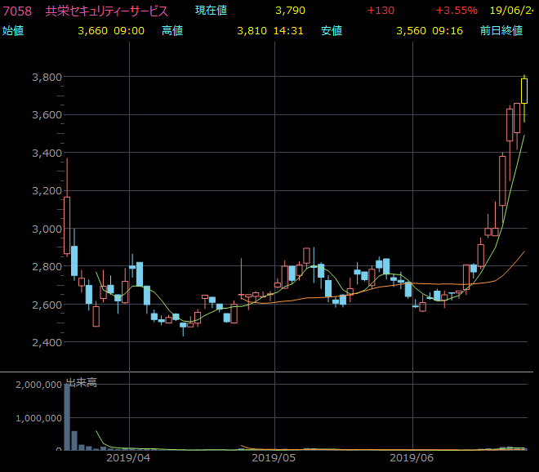The width and height of the screenshot is (539, 472).
Task: Click the stock code 7058
Action: 17,11
